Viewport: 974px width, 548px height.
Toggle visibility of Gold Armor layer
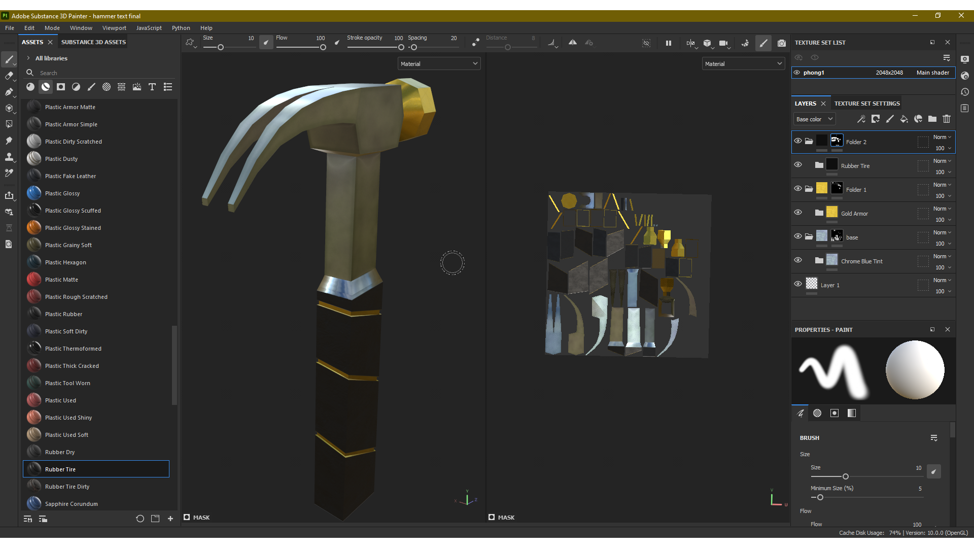coord(798,213)
